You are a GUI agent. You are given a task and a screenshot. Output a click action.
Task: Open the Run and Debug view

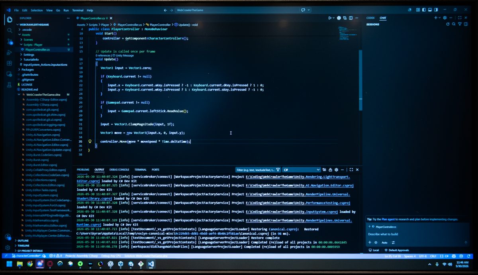[x=9, y=52]
